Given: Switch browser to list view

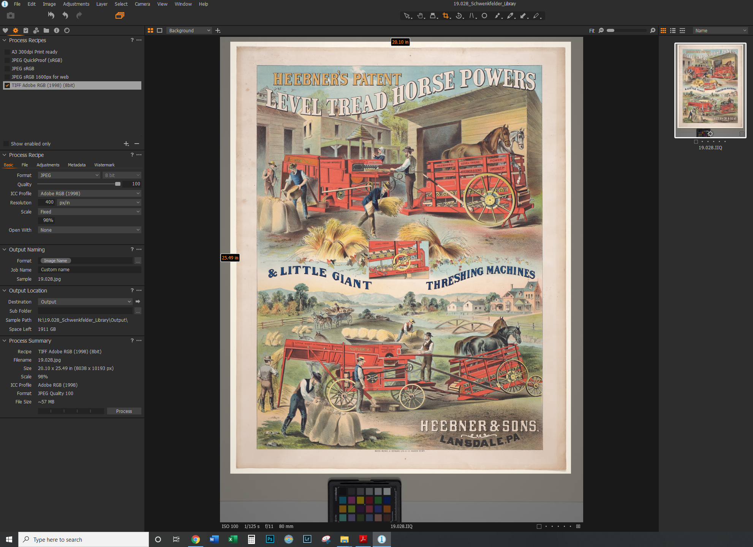Looking at the screenshot, I should pyautogui.click(x=673, y=30).
